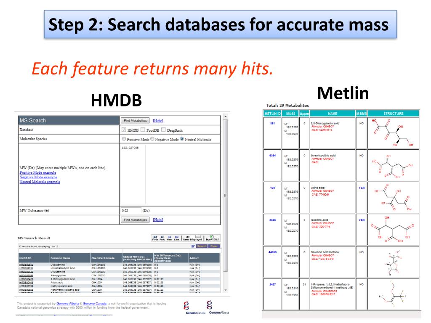Toggle the HMDB database checkbox

click(124, 130)
